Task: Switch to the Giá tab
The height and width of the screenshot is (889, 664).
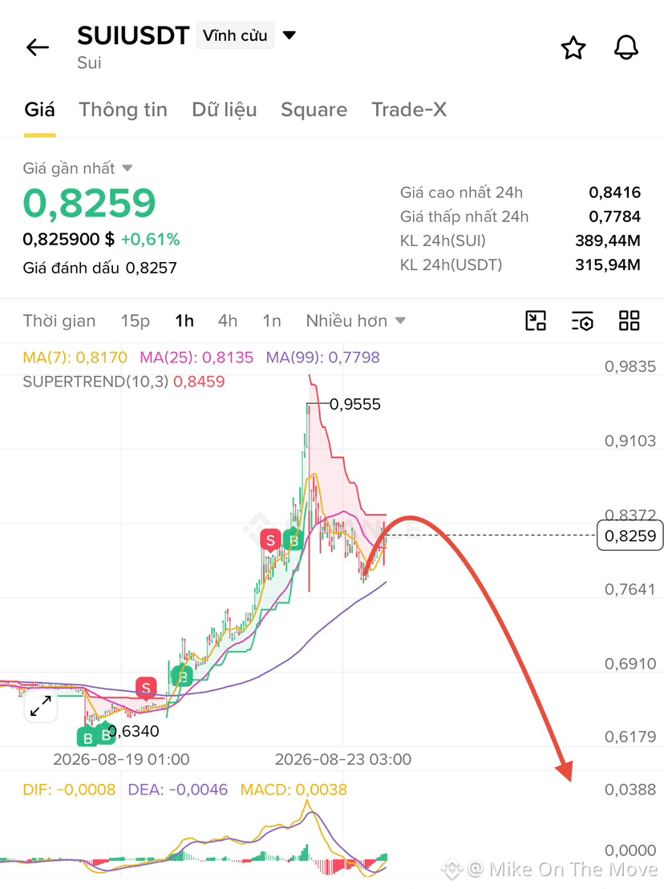Action: coord(39,110)
